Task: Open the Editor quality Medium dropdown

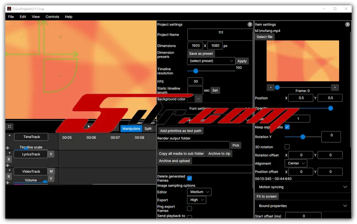Action: (199, 192)
